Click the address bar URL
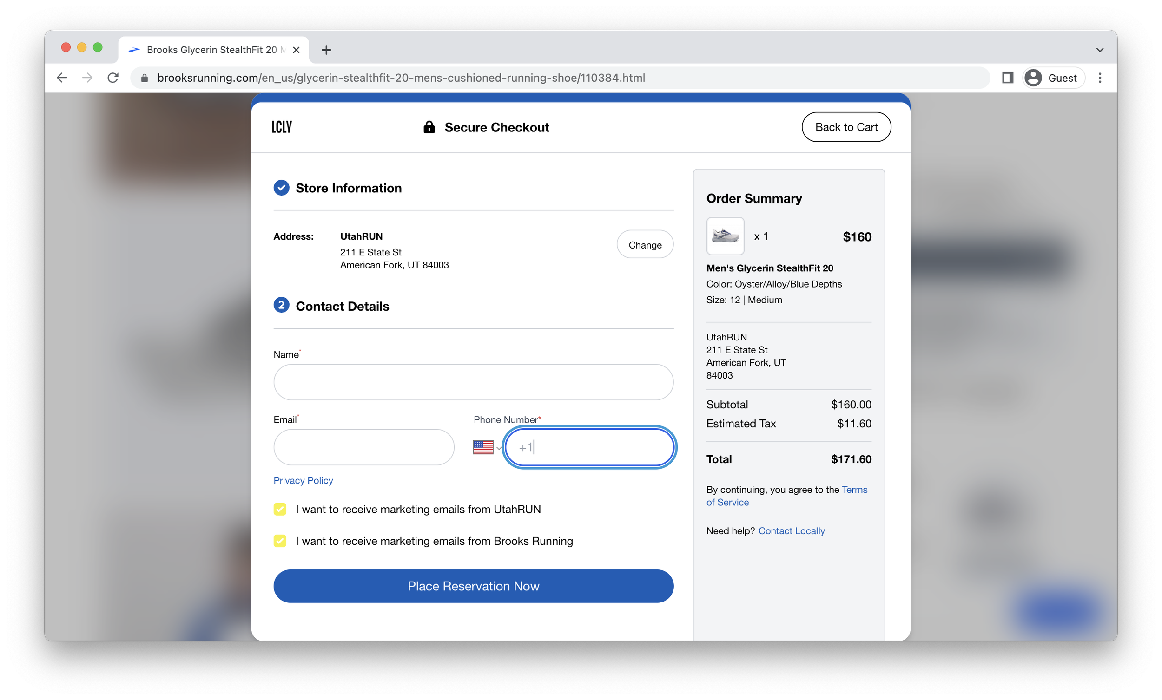The height and width of the screenshot is (700, 1162). point(401,78)
